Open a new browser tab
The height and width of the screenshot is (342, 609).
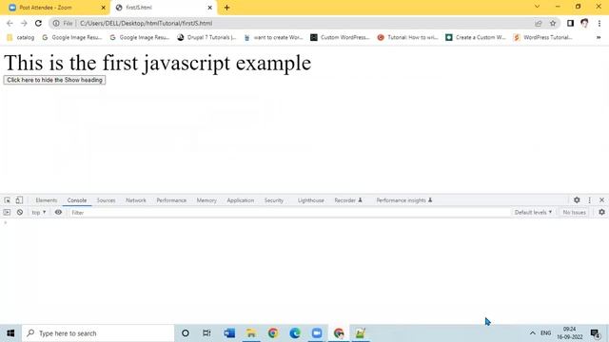[x=226, y=8]
